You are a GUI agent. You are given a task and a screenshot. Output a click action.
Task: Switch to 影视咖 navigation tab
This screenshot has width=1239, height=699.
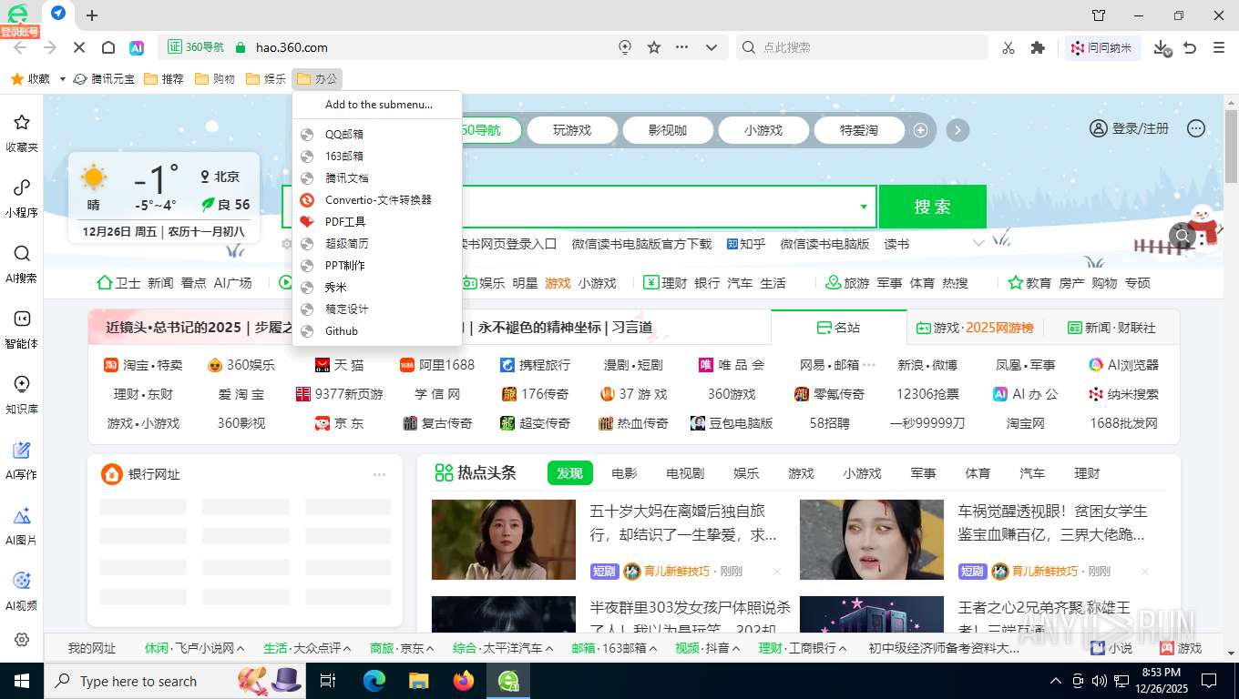[x=668, y=130]
